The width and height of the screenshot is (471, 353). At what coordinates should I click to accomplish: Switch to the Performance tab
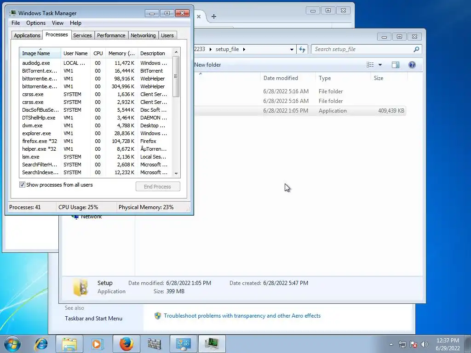[111, 35]
